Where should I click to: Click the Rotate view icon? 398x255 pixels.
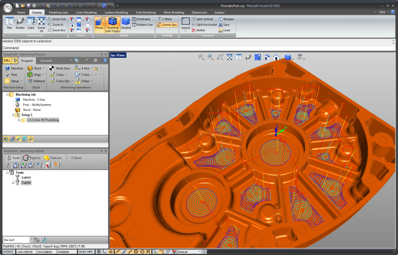[x=20, y=23]
